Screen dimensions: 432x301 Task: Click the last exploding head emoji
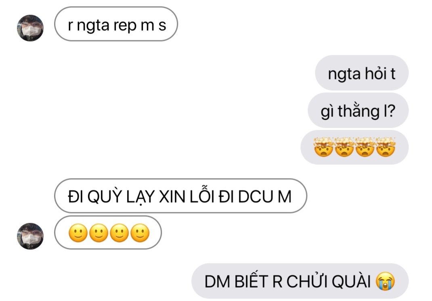pos(386,147)
